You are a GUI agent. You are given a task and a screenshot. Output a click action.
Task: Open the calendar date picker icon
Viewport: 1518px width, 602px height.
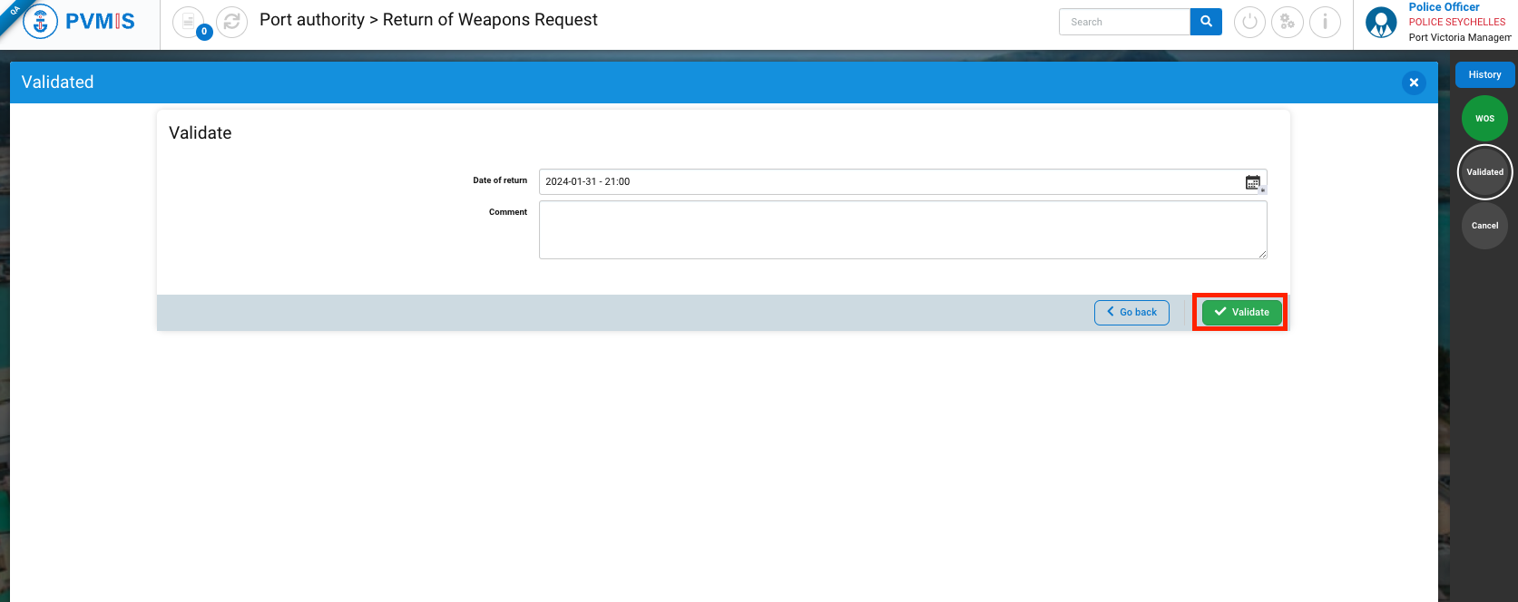pos(1253,182)
